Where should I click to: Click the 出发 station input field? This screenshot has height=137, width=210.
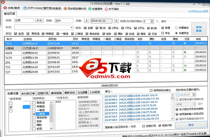coord(24,21)
